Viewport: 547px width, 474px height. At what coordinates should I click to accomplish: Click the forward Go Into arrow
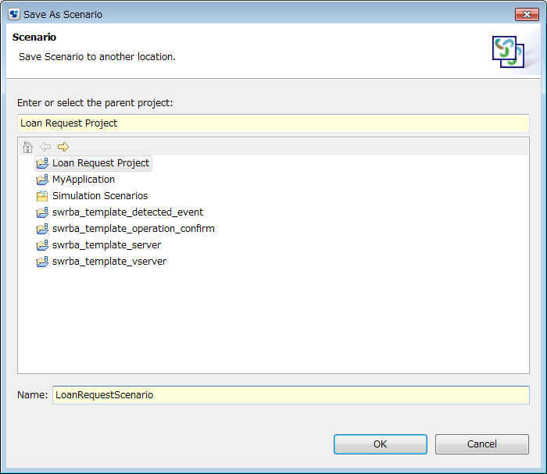pos(63,147)
